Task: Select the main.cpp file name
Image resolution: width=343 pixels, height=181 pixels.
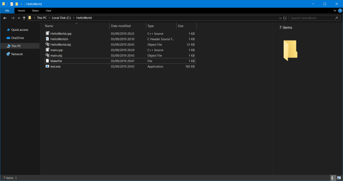Action: [x=56, y=50]
